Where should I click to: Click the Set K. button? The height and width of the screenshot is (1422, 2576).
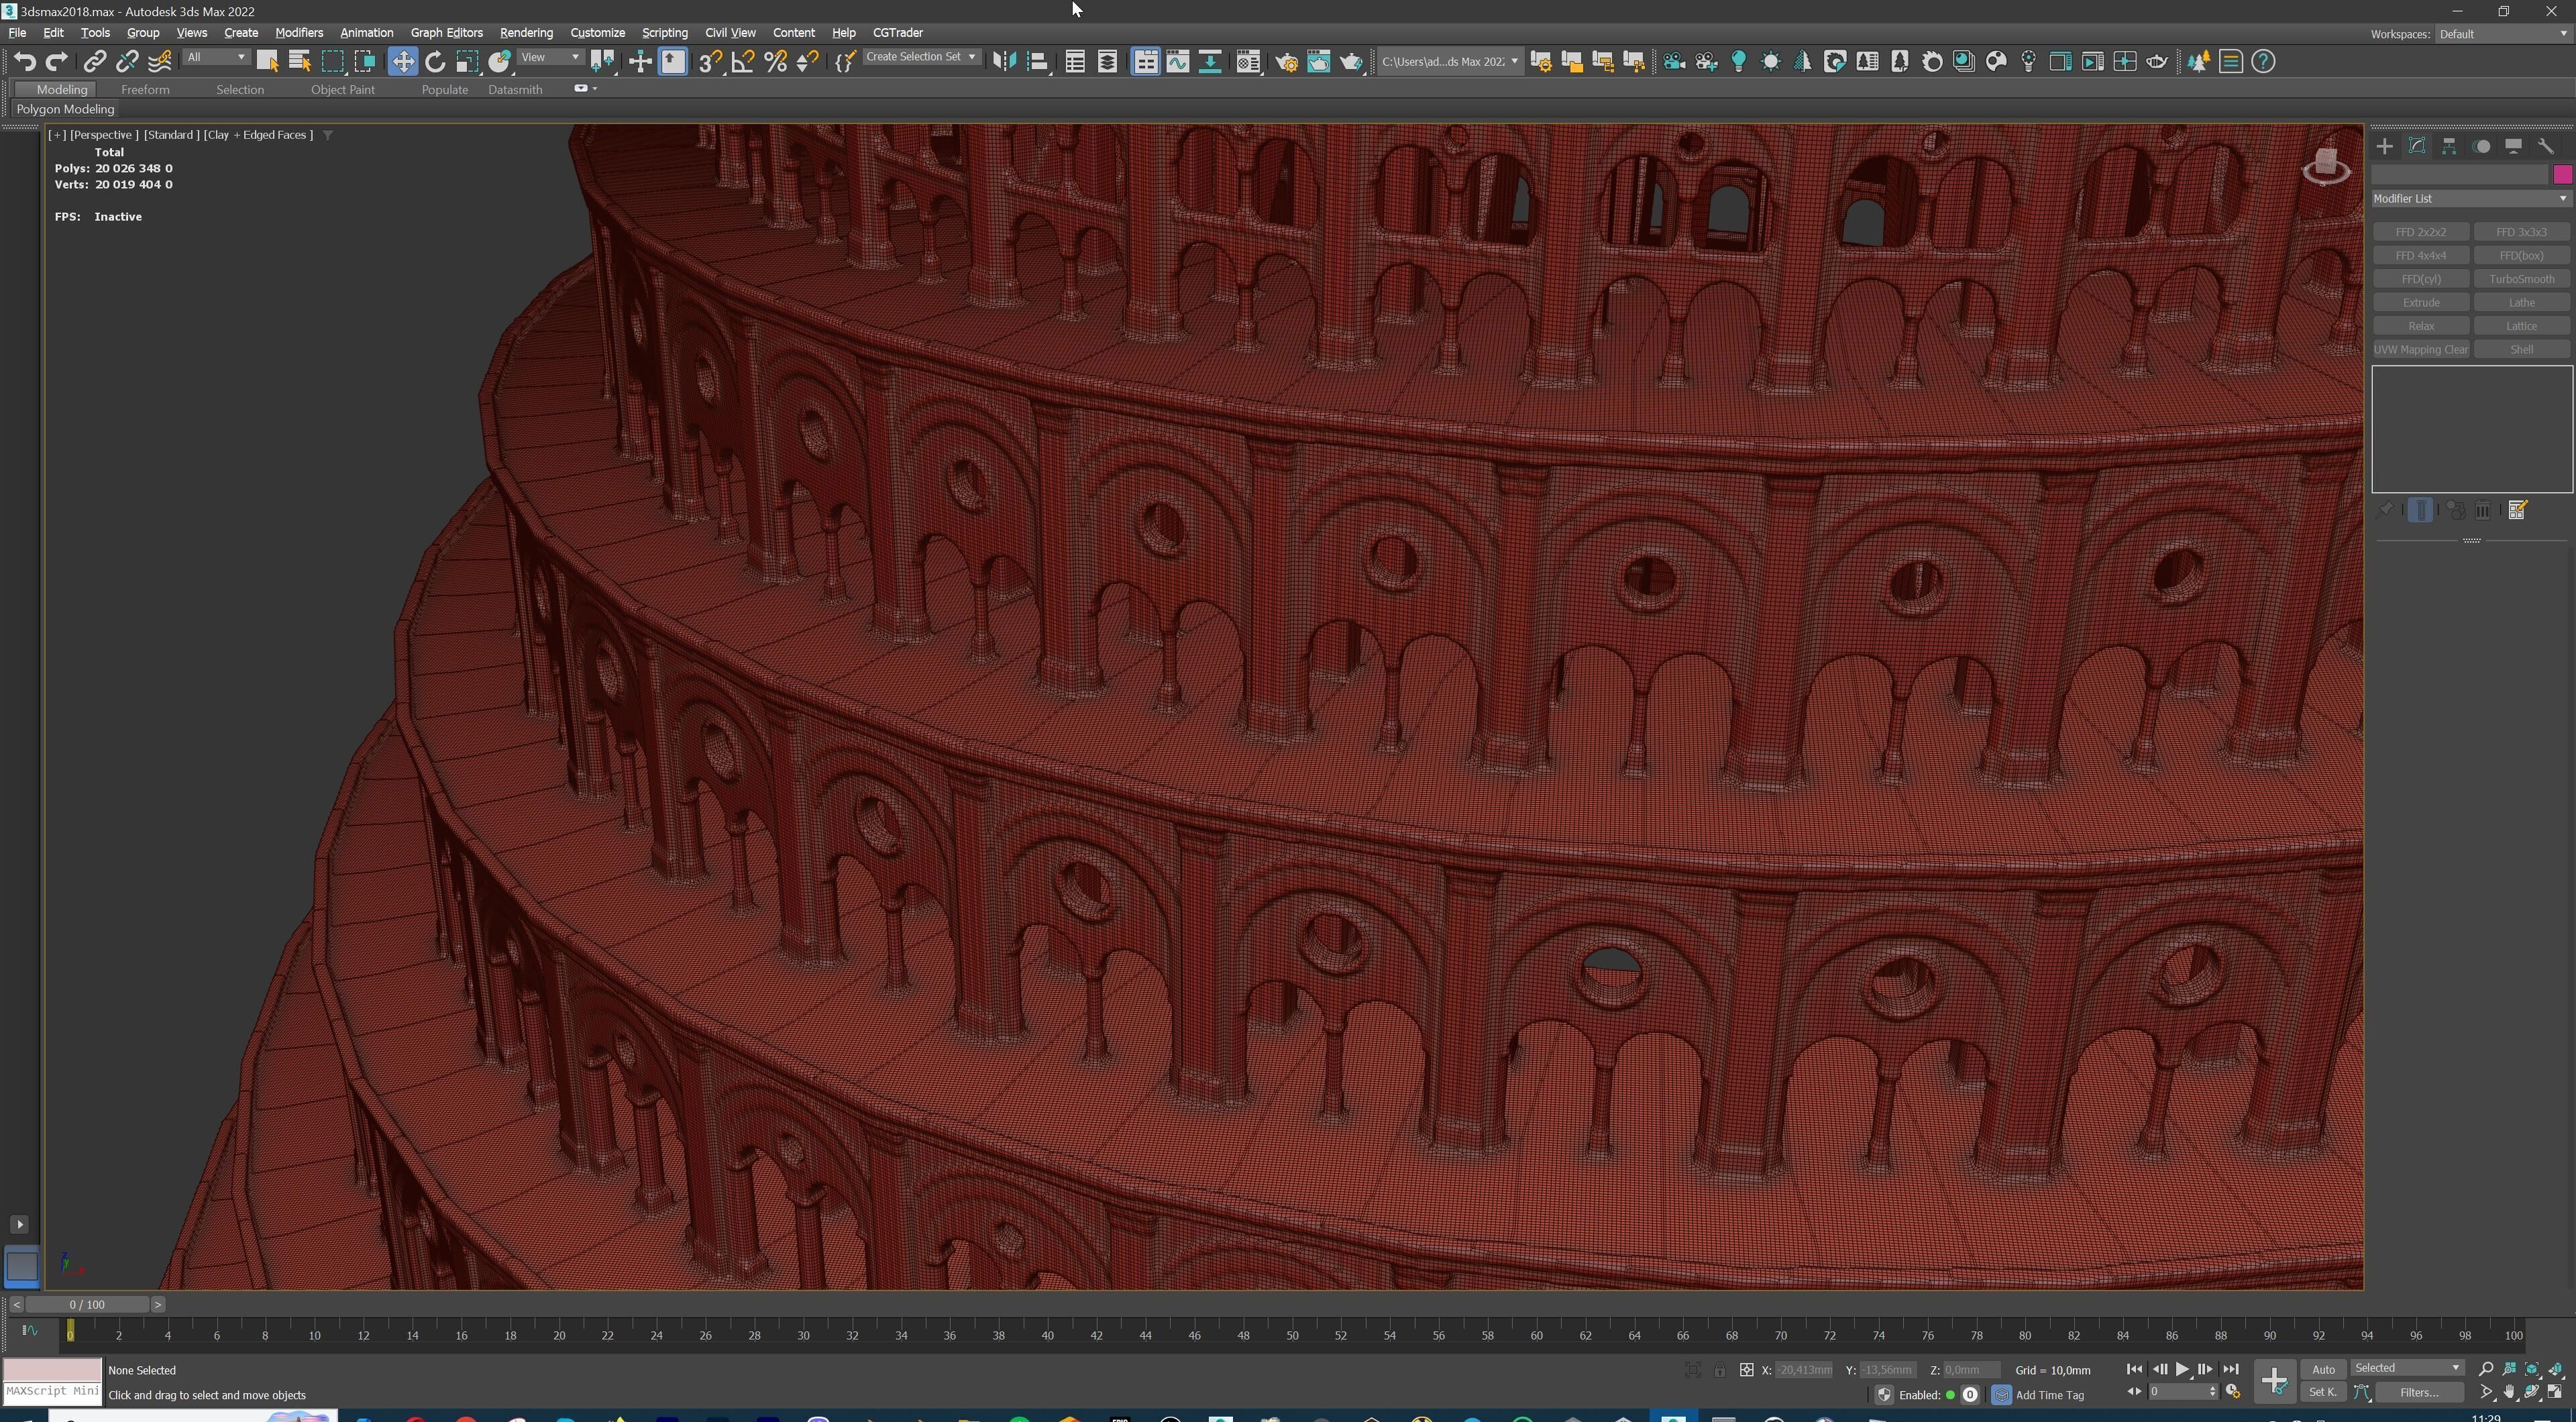click(2322, 1393)
